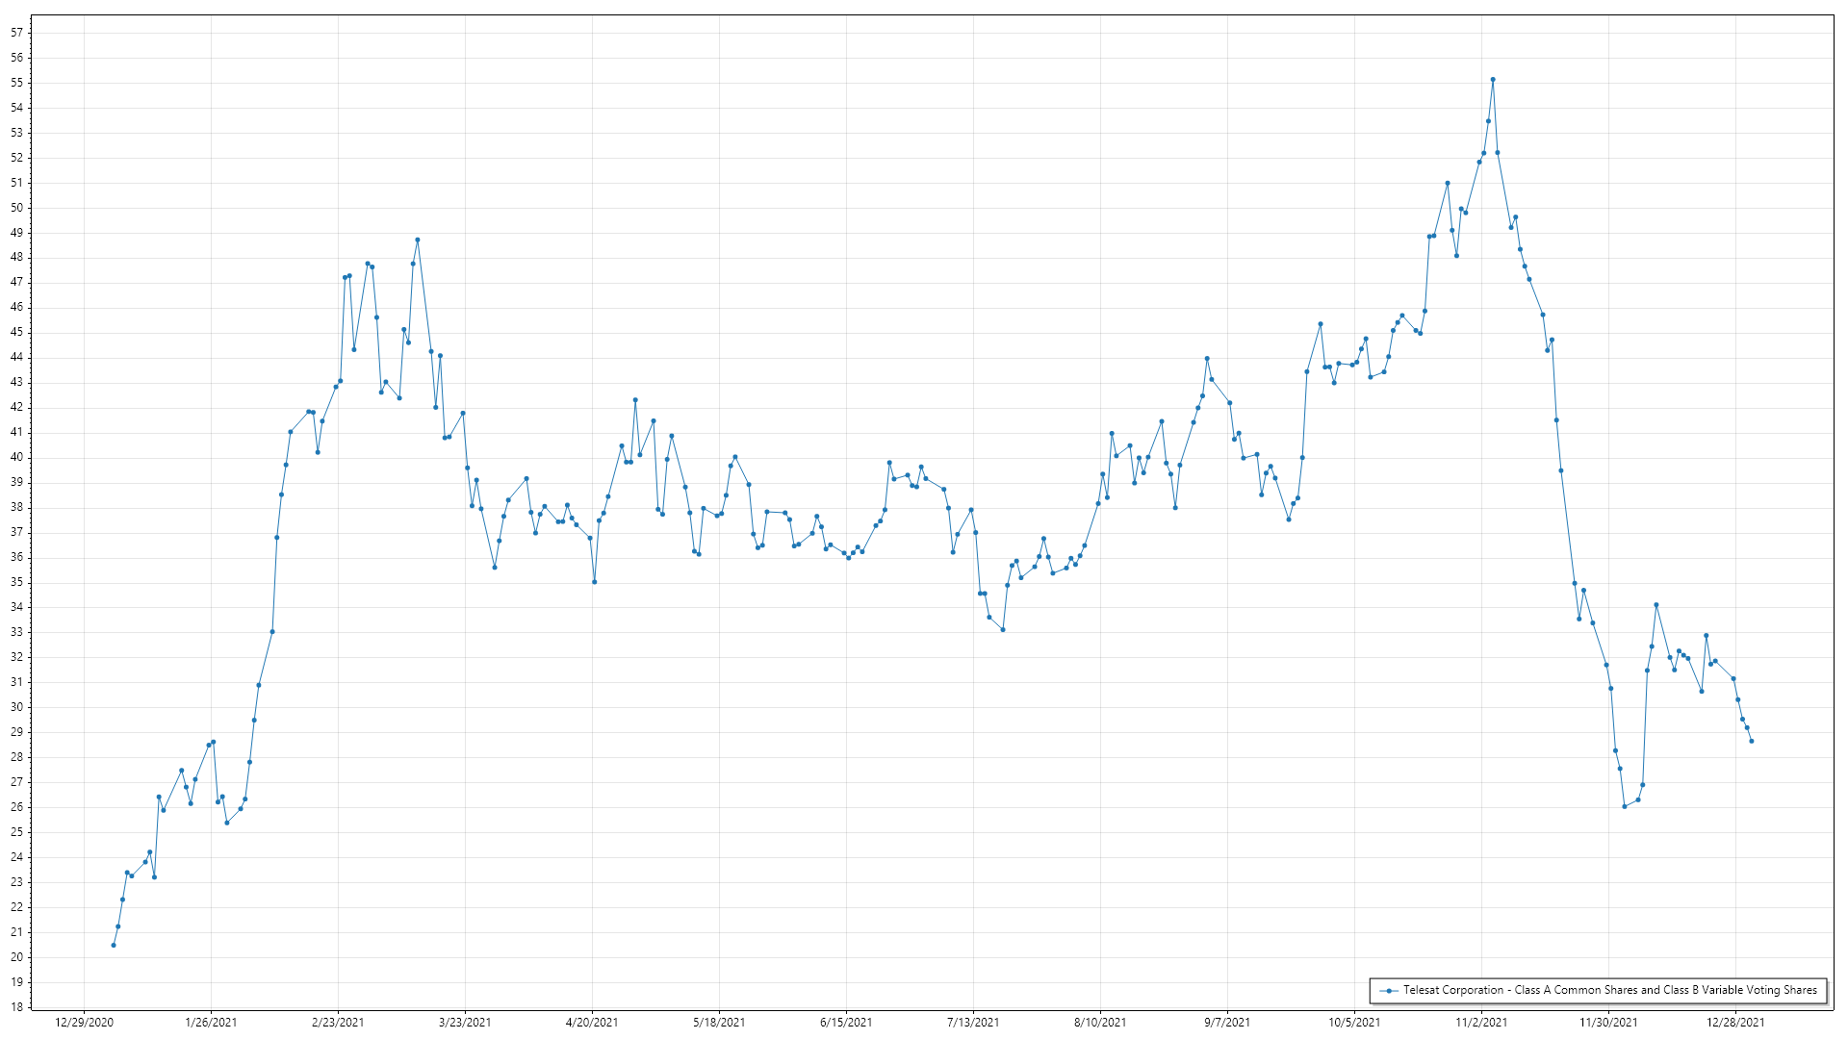Select the 6/15/2021 x-axis label
1848x1039 pixels.
(x=846, y=1022)
